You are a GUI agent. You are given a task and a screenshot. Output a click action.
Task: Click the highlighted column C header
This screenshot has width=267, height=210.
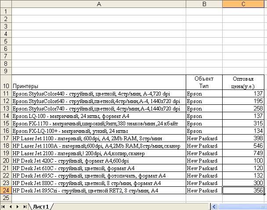coord(243,4)
